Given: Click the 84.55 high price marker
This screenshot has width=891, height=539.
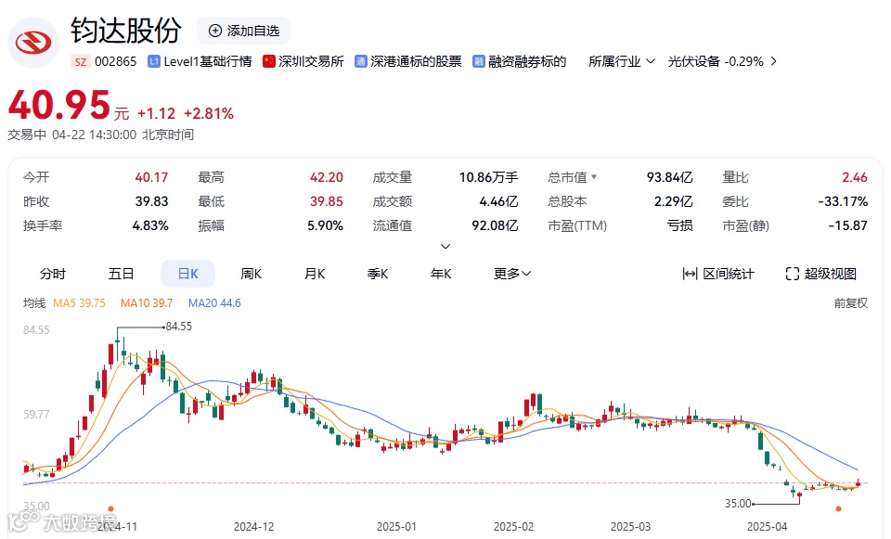Looking at the screenshot, I should click(x=178, y=327).
